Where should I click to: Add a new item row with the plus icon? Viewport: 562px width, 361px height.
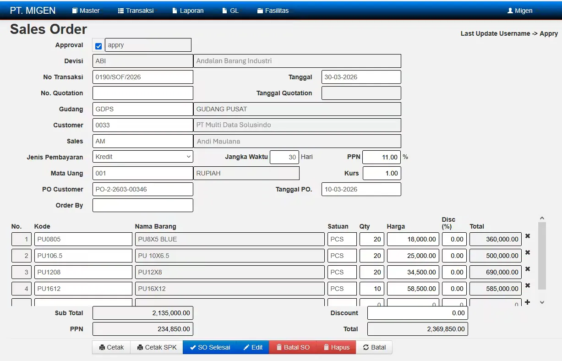pos(528,302)
